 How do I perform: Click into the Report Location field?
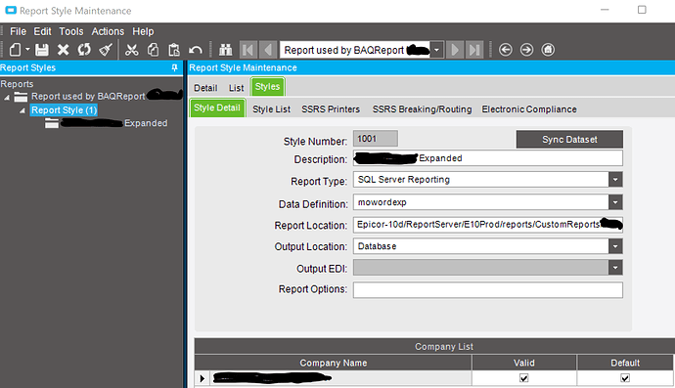[x=488, y=225]
